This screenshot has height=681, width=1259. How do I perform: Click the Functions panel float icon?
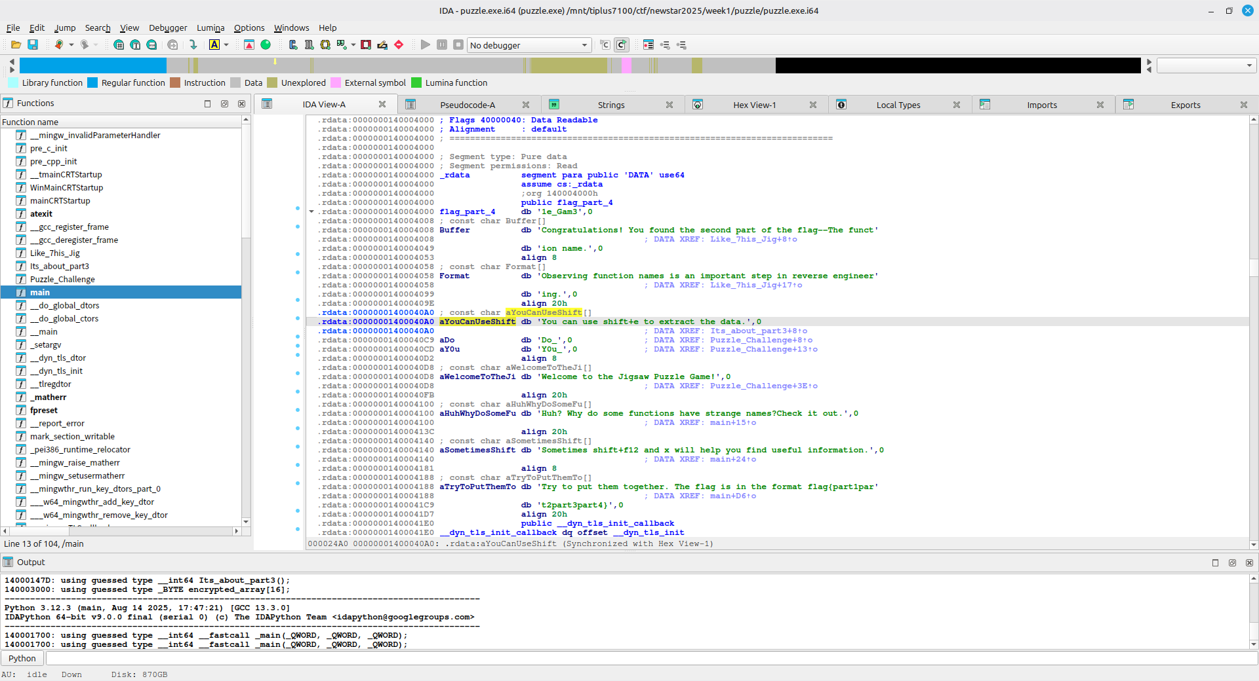coord(224,103)
